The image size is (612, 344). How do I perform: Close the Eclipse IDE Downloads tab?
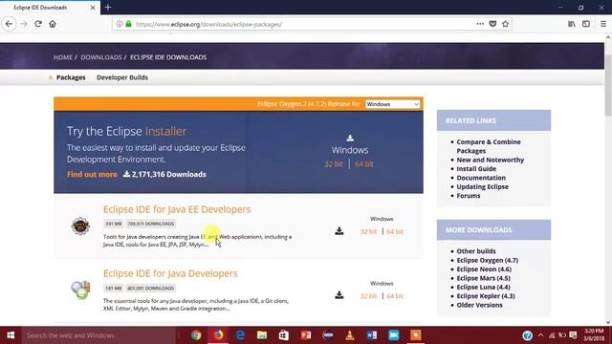93,8
